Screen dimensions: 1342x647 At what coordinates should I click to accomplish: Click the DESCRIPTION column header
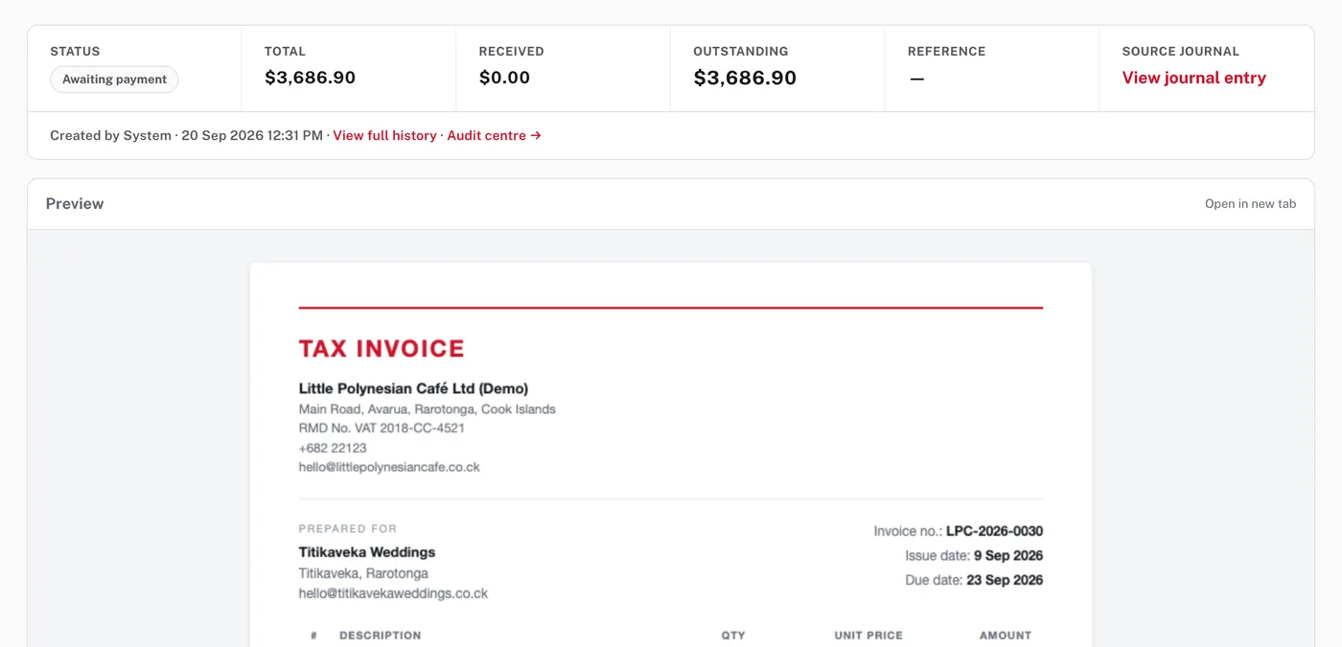pos(380,635)
